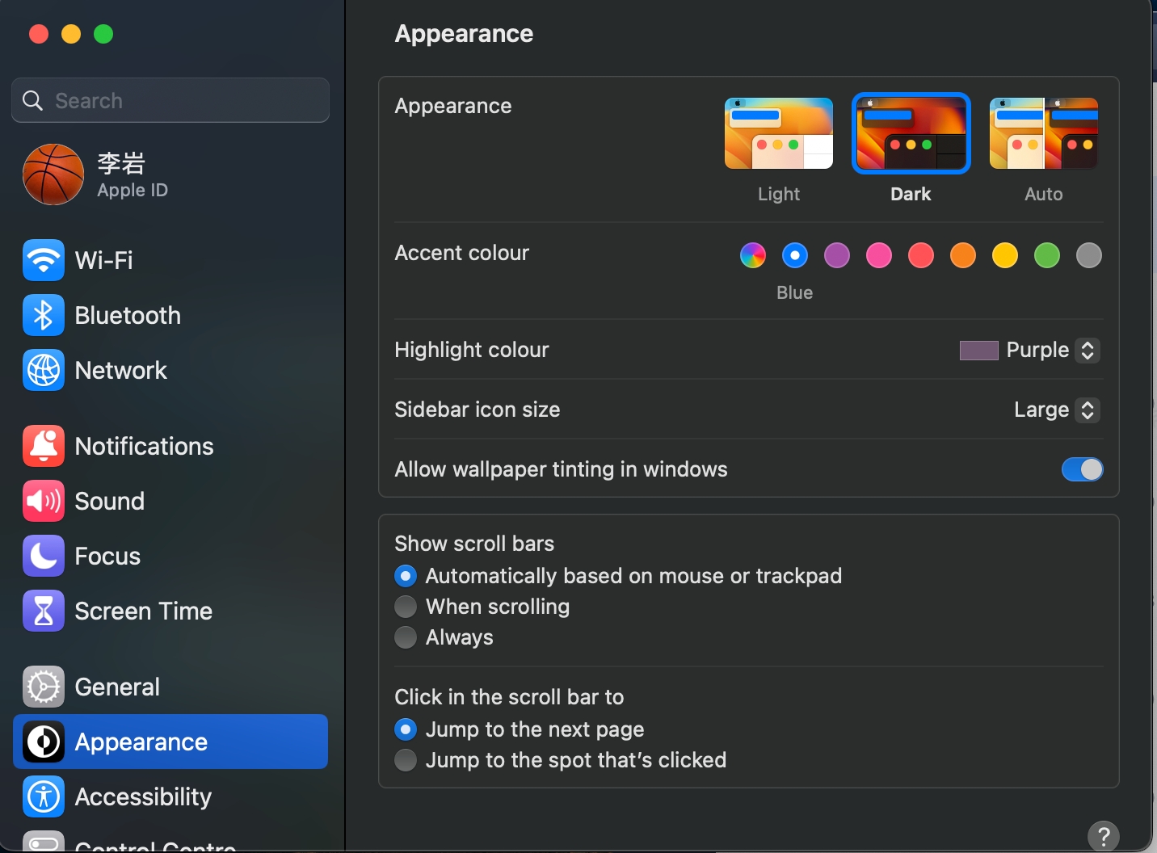Select Auto appearance mode
Viewport: 1157px width, 853px height.
click(1043, 133)
